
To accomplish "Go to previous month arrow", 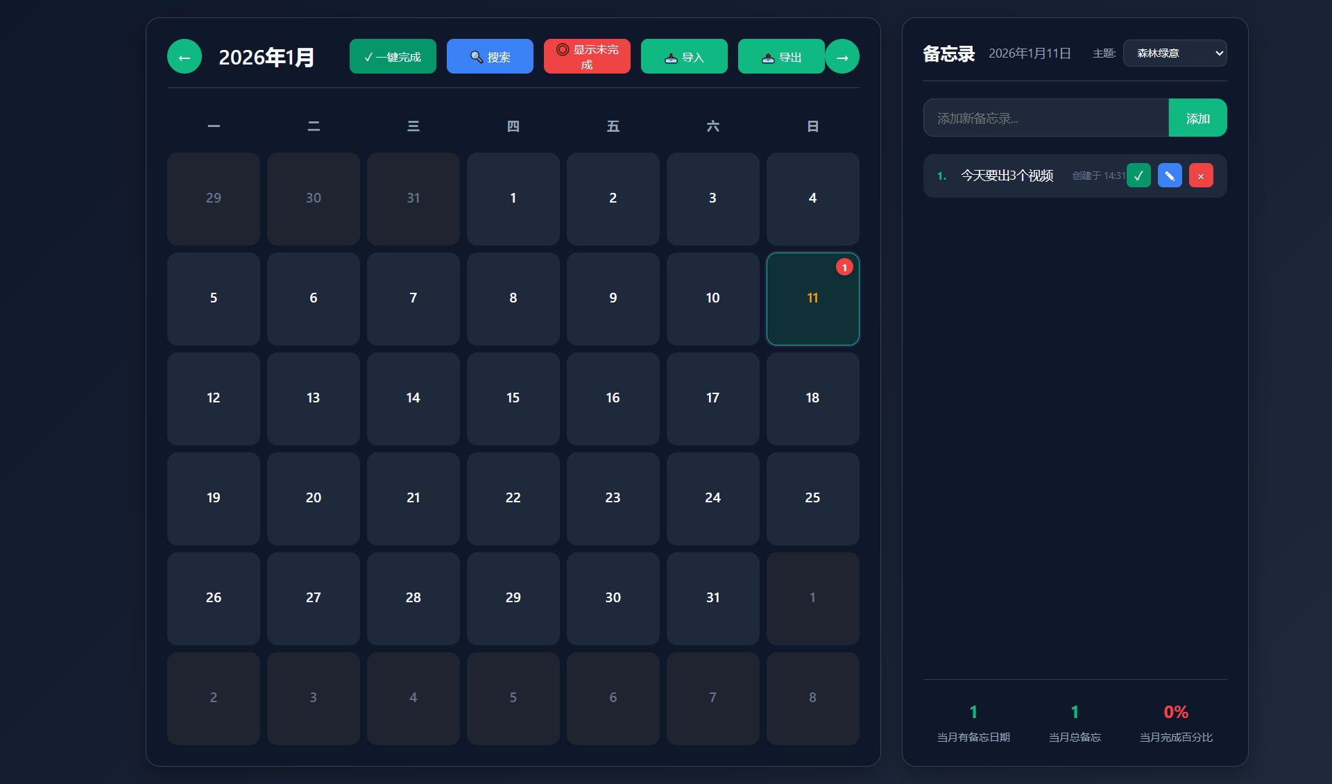I will [x=185, y=57].
